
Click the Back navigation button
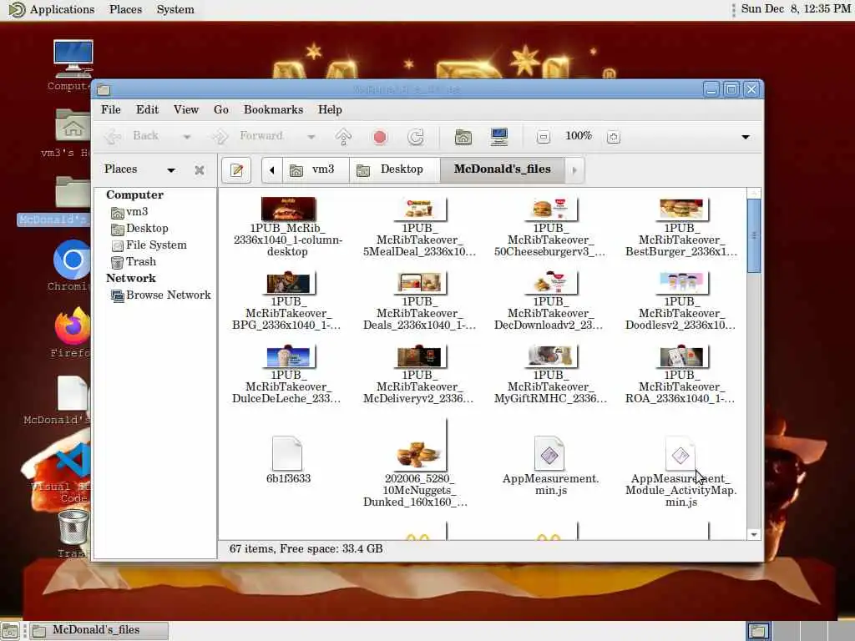pos(132,136)
